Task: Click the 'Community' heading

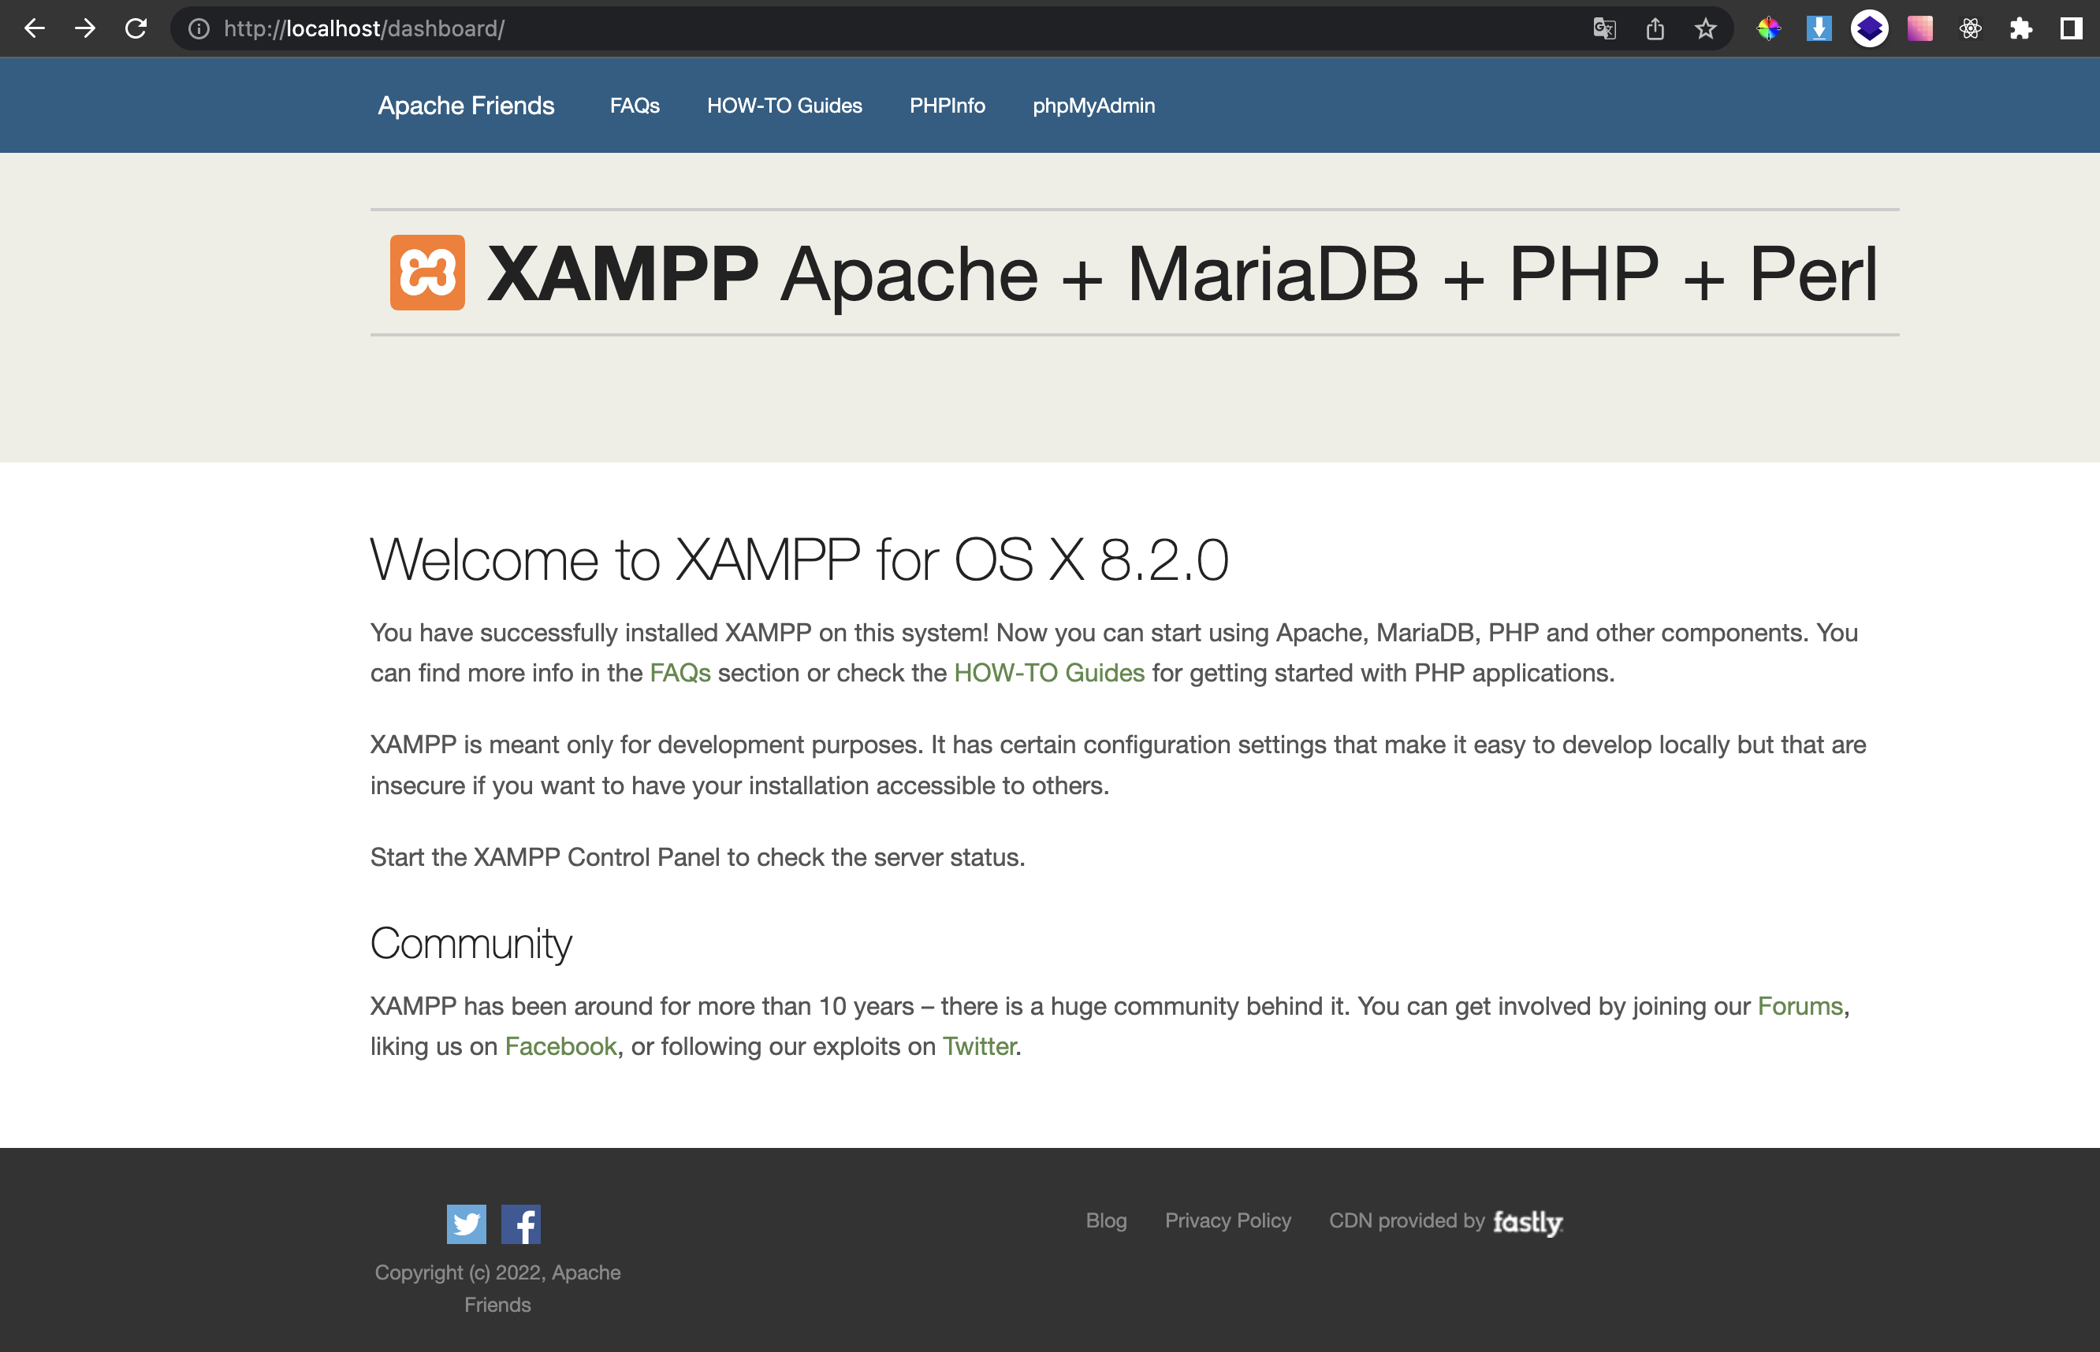Action: [x=471, y=944]
